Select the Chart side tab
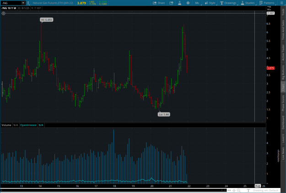286x193 pixels. point(283,88)
